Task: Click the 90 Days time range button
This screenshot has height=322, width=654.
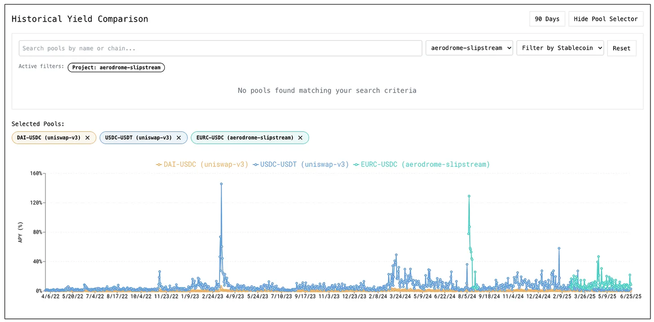Action: click(547, 19)
